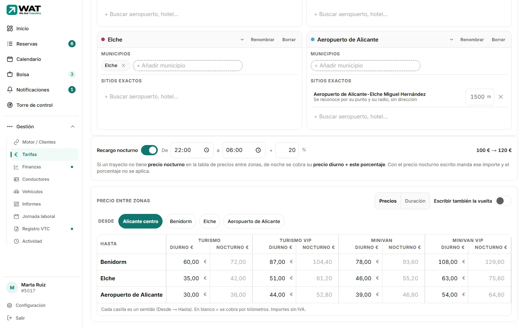The height and width of the screenshot is (328, 526).
Task: Select the Precios tab
Action: [388, 201]
